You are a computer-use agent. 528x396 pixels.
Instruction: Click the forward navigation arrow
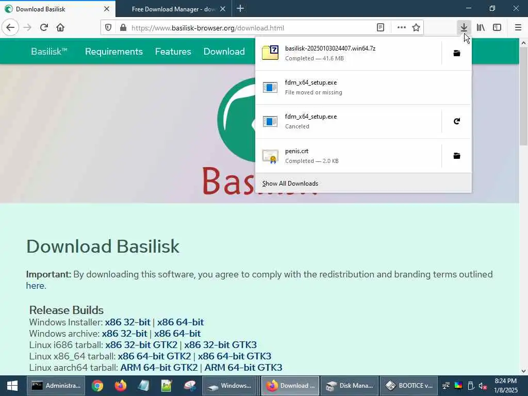point(28,28)
